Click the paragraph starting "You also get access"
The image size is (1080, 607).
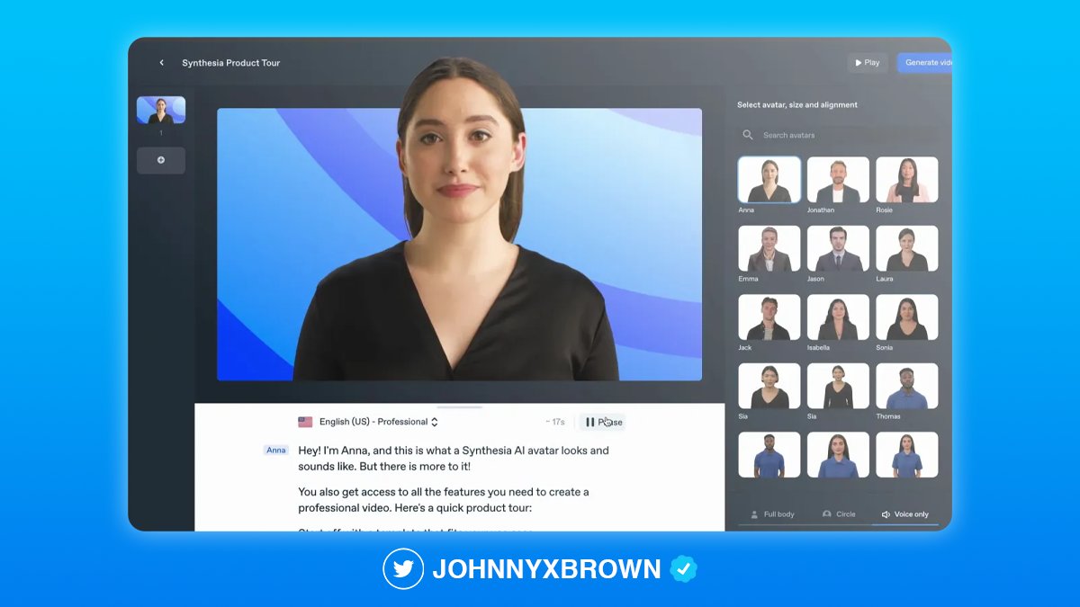[444, 500]
